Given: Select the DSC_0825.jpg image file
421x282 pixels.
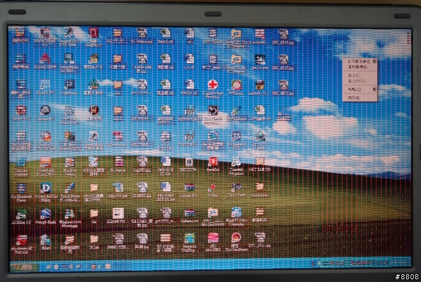Looking at the screenshot, I should click(283, 60).
